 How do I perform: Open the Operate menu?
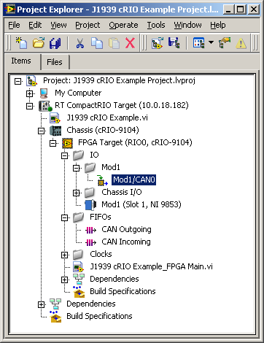(x=123, y=25)
